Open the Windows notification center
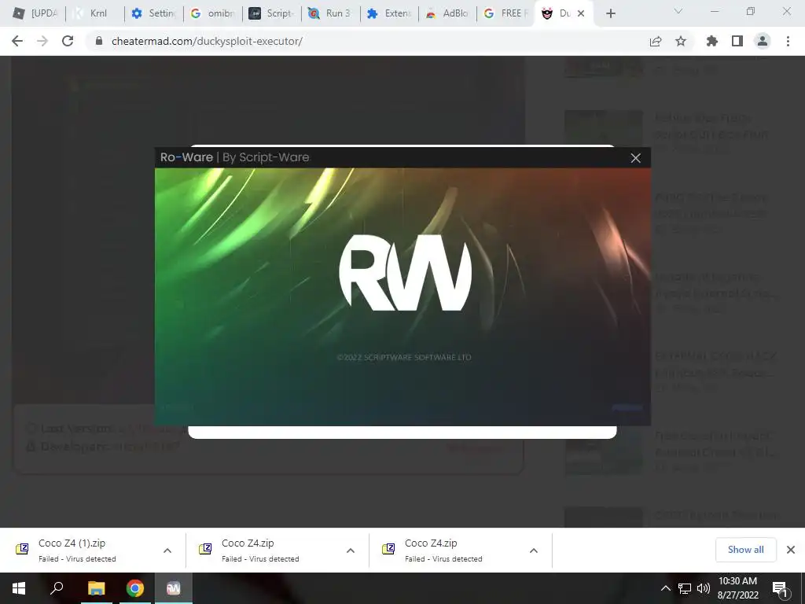Screen dimensions: 805x604 [781, 589]
